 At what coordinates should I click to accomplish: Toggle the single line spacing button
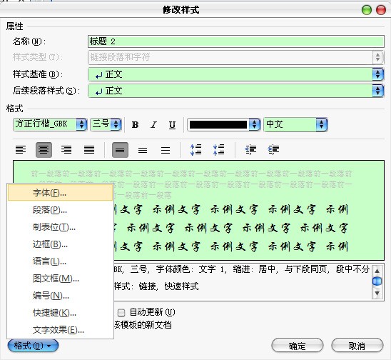coord(120,150)
